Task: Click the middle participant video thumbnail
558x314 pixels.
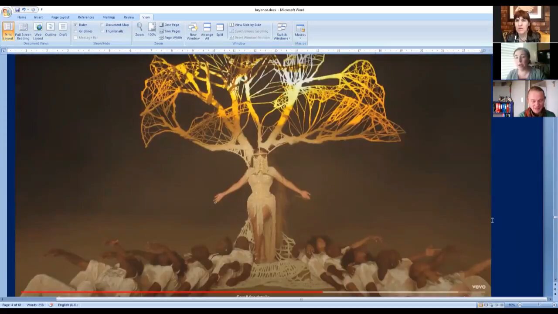Action: 525,61
